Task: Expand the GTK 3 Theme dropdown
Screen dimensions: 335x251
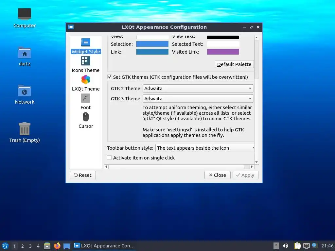Action: coord(198,99)
